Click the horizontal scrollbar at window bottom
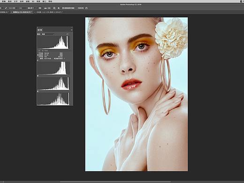 point(115,182)
